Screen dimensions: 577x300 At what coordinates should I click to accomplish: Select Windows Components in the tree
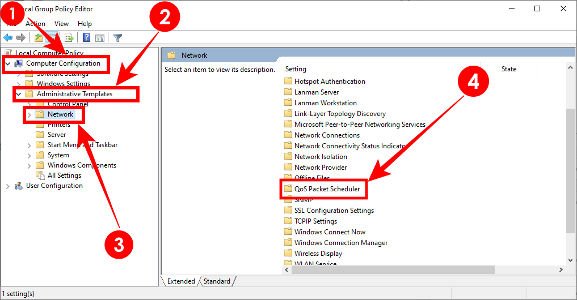[x=82, y=165]
